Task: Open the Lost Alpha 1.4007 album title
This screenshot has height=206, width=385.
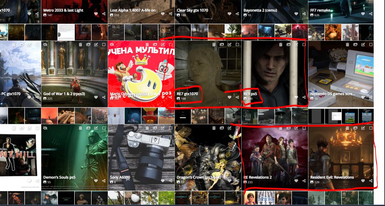Action: tap(133, 10)
